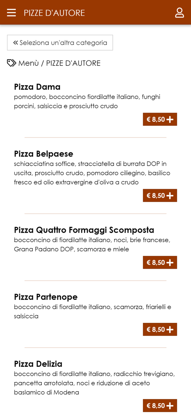Screen dimensions: 191x414
Task: Click PIZZE D'AUTORE header title
Action: [54, 13]
